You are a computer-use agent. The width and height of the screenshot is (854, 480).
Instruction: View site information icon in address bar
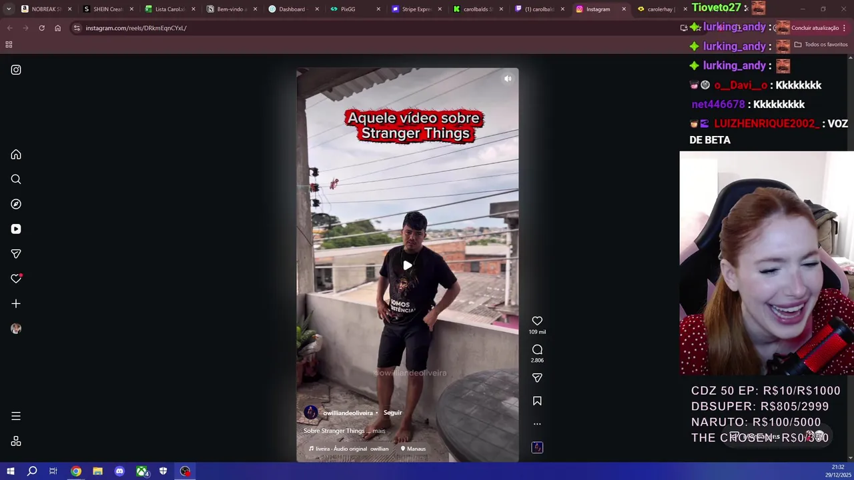pyautogui.click(x=77, y=28)
